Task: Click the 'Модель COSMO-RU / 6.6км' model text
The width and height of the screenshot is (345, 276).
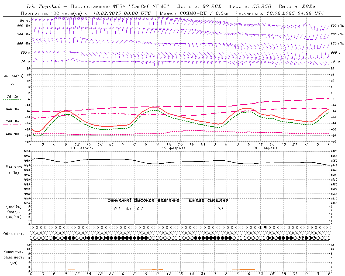Action: 194,13
